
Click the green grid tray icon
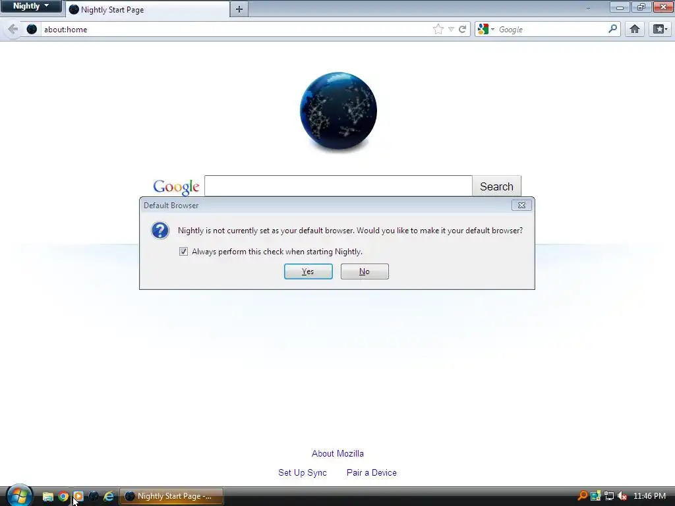click(596, 496)
